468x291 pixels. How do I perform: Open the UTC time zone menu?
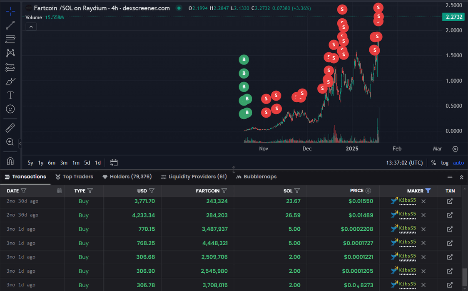(x=404, y=163)
